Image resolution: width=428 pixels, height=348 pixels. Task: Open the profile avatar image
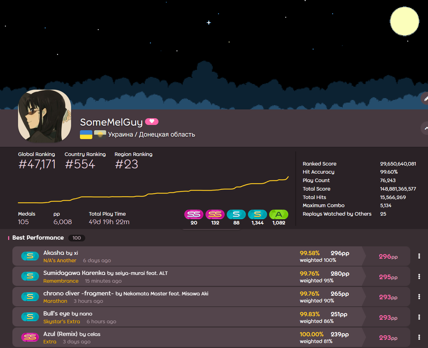pos(45,116)
